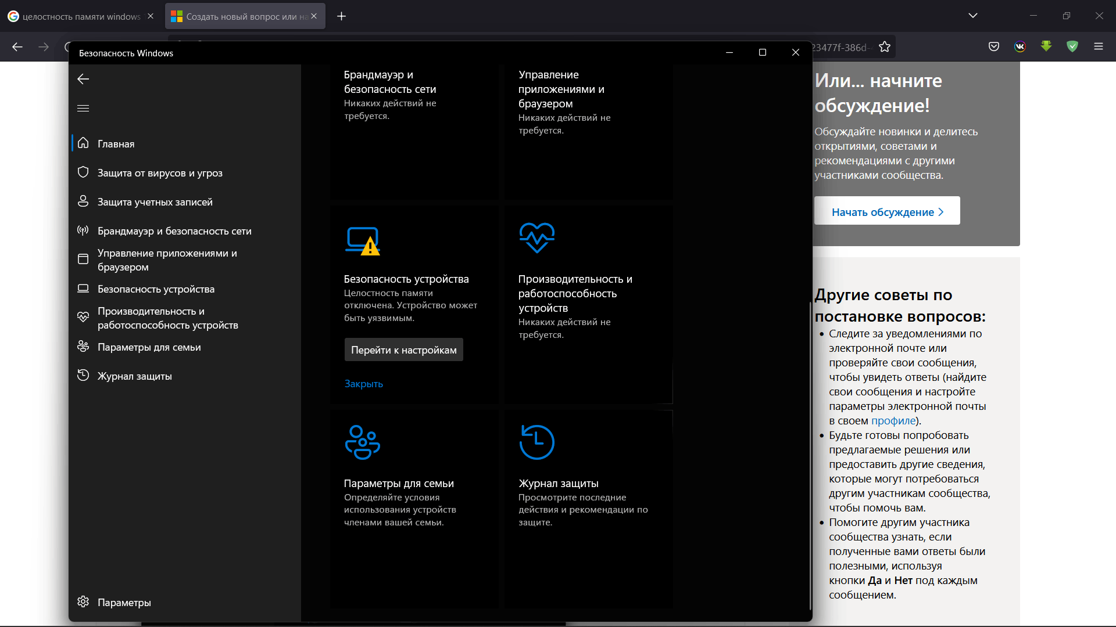
Task: Open Параметры для семьи tile heading
Action: (x=399, y=484)
